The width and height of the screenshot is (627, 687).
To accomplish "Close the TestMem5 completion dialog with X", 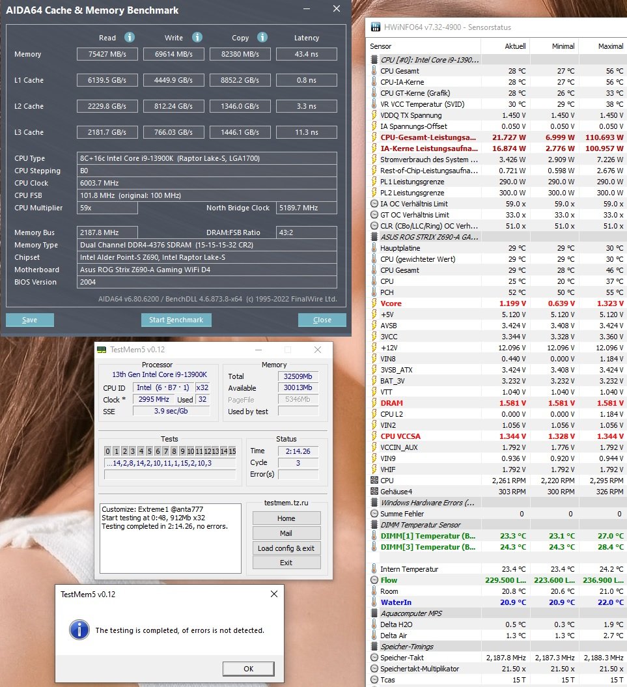I will point(274,594).
